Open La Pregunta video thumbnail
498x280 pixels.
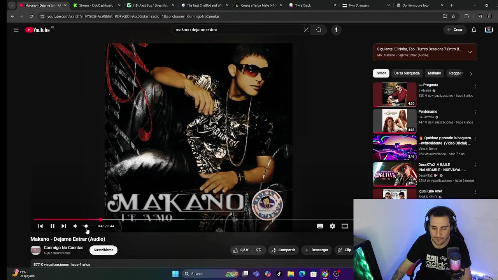pyautogui.click(x=395, y=94)
